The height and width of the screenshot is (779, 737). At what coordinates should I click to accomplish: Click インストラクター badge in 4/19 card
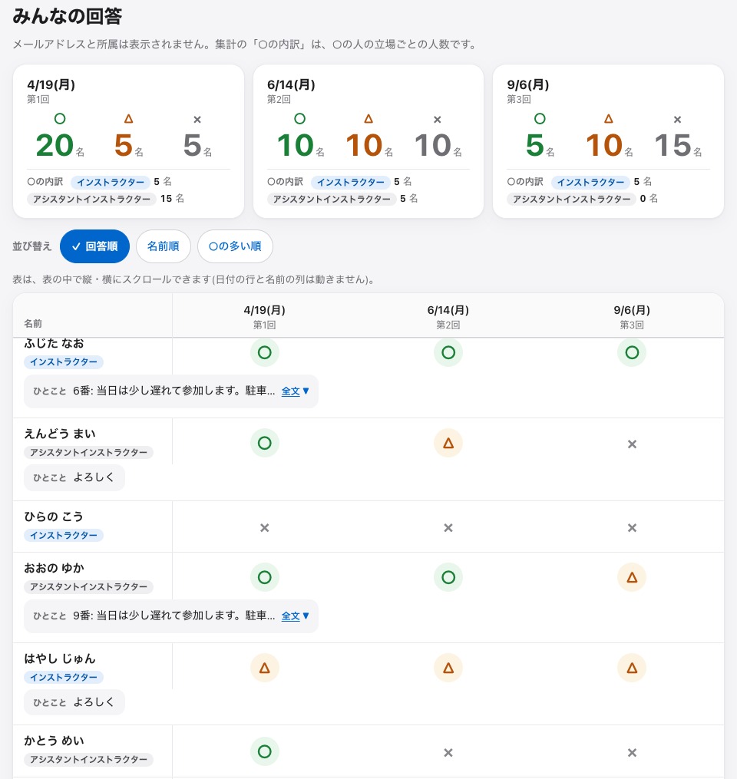click(x=111, y=183)
